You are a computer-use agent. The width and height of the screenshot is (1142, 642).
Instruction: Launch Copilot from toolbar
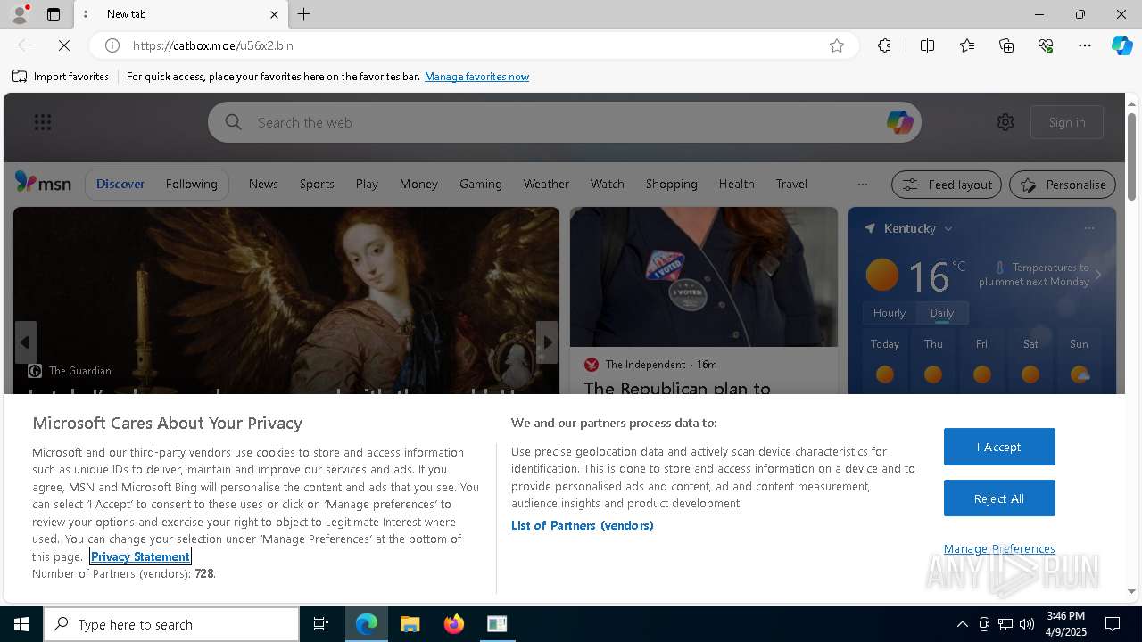click(x=1121, y=45)
